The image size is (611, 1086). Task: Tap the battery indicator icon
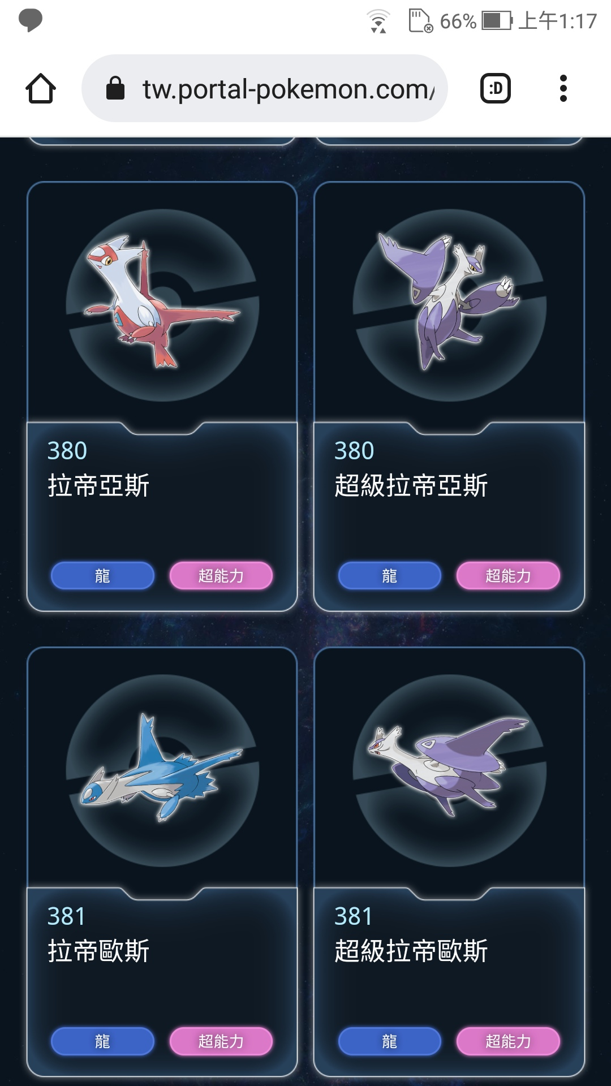[x=497, y=21]
